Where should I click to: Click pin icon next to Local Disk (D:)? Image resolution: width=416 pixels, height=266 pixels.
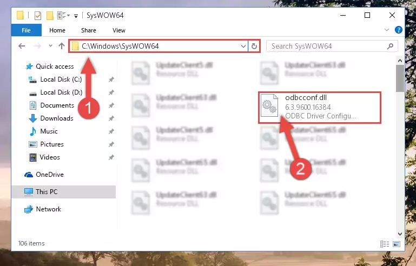click(111, 92)
